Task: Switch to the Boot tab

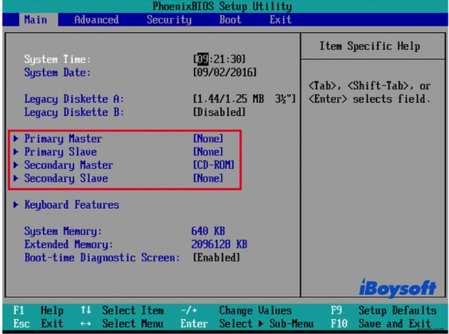Action: pyautogui.click(x=230, y=20)
